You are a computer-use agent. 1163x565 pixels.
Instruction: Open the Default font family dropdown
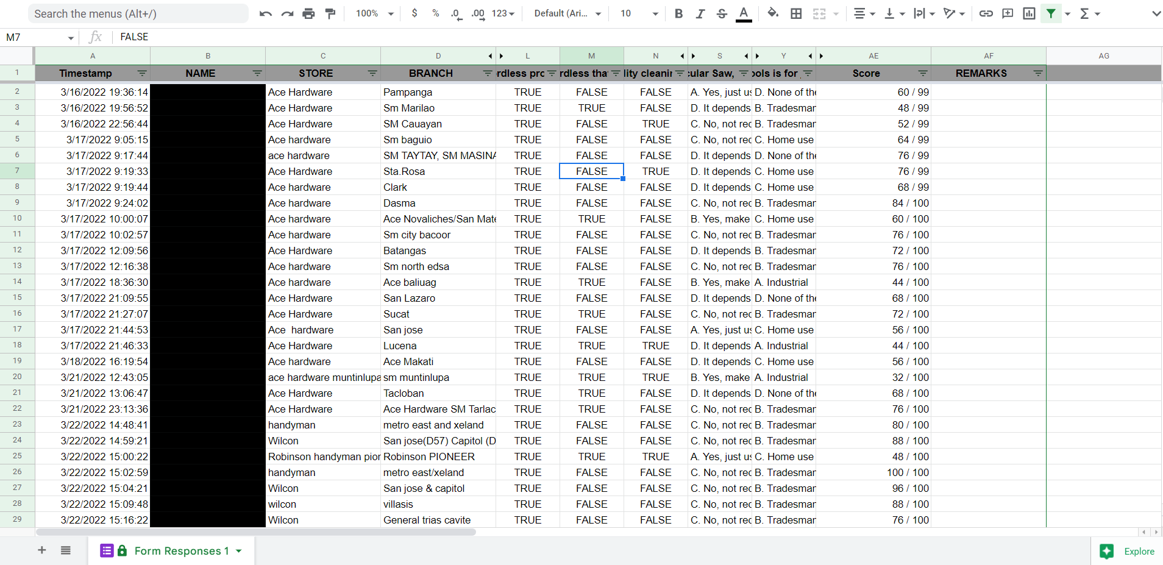567,13
